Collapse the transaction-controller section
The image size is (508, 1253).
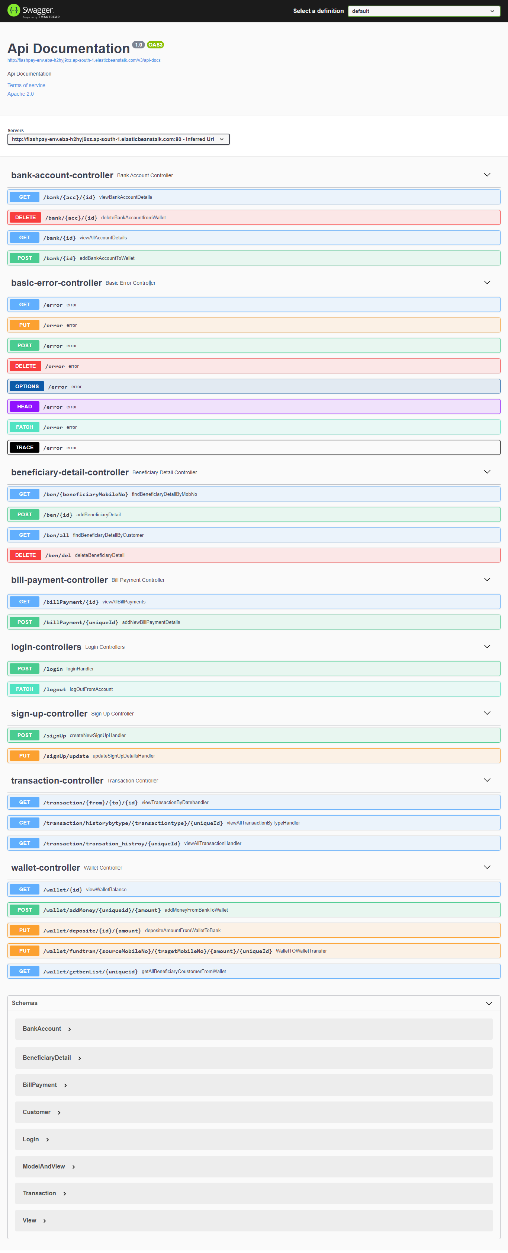486,780
